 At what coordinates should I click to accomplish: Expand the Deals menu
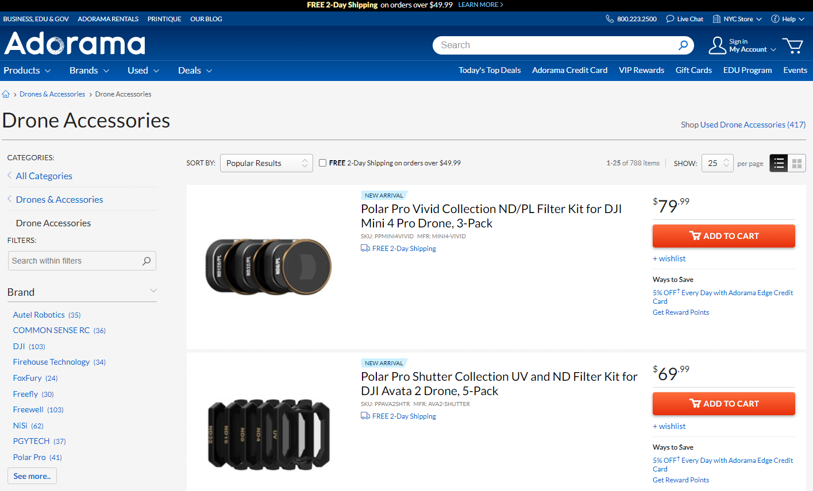point(195,70)
